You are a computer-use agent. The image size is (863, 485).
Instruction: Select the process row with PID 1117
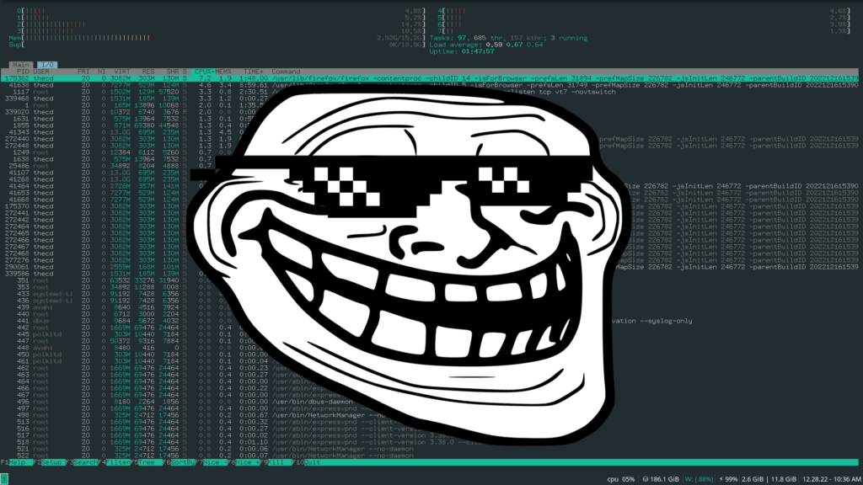point(429,92)
